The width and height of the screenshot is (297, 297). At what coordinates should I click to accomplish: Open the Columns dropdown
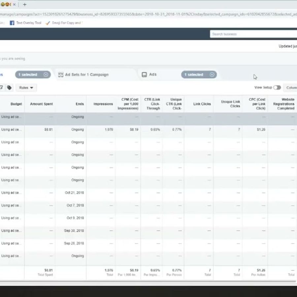[x=290, y=88]
